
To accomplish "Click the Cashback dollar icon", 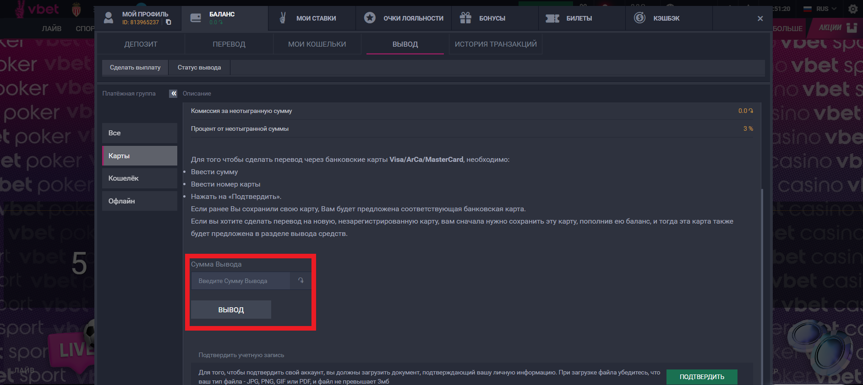I will coord(640,18).
